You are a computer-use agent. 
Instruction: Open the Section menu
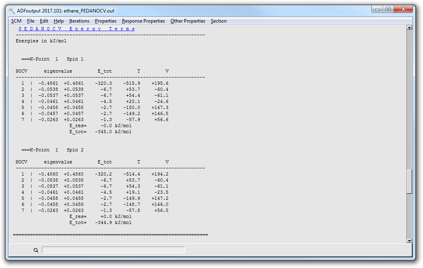tap(219, 21)
